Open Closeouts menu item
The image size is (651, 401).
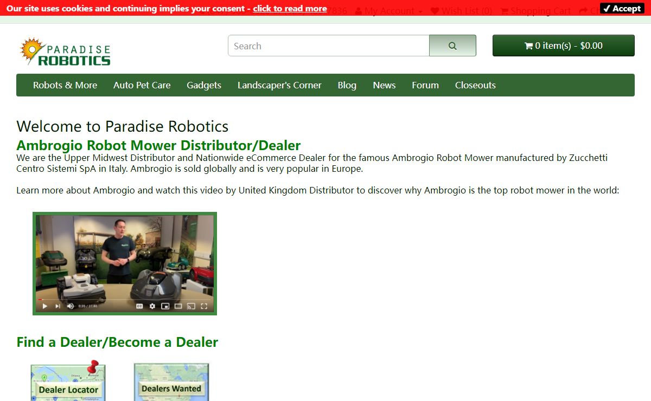click(x=475, y=85)
